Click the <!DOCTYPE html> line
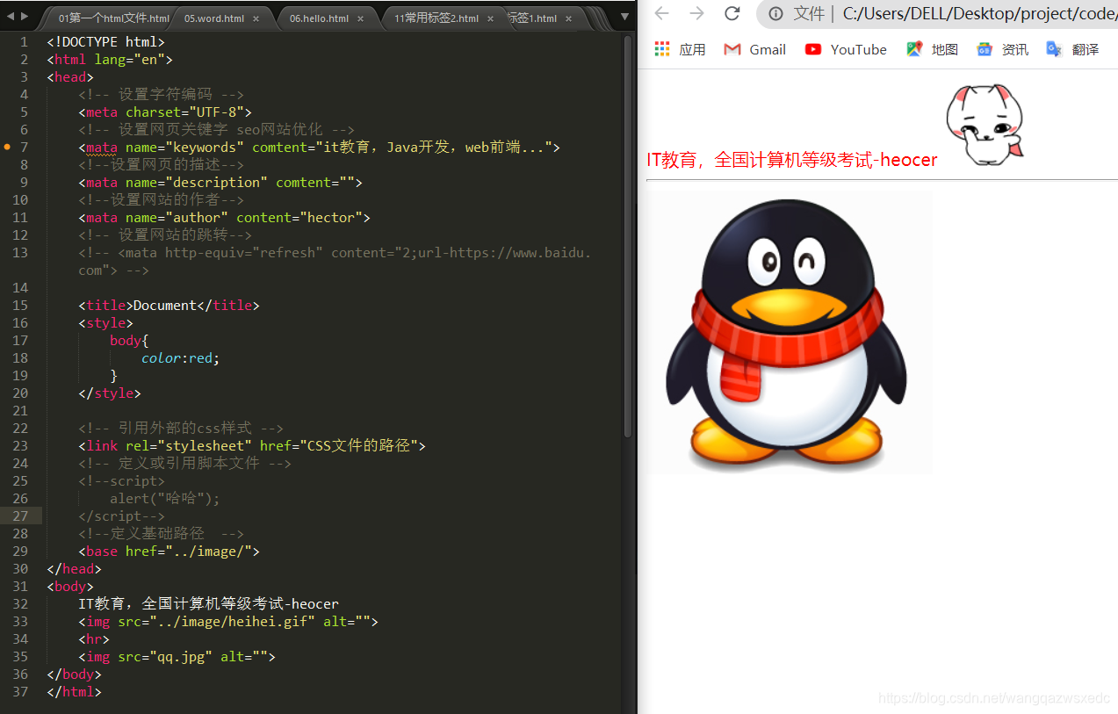 click(x=105, y=41)
